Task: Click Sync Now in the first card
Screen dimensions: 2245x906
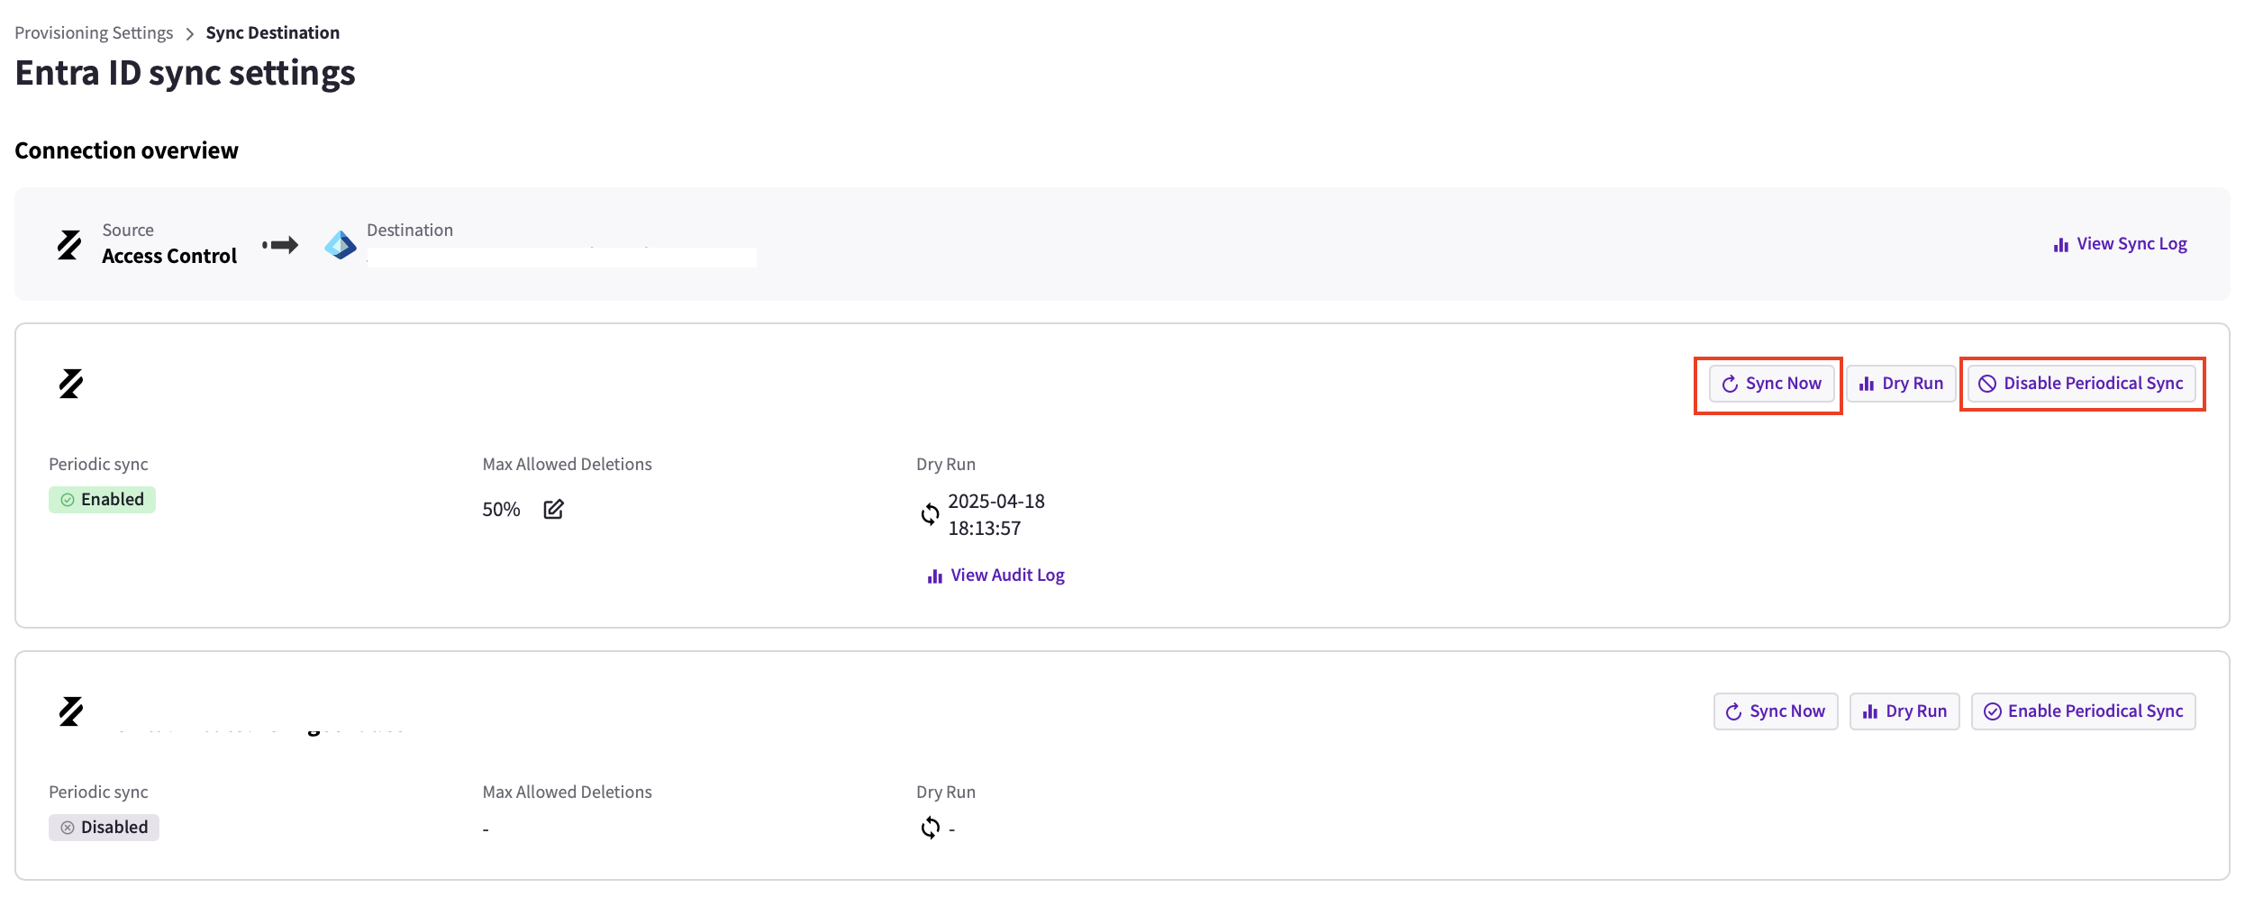Action: 1771,384
